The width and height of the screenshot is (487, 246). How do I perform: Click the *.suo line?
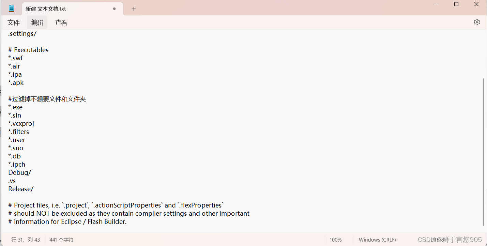point(16,148)
